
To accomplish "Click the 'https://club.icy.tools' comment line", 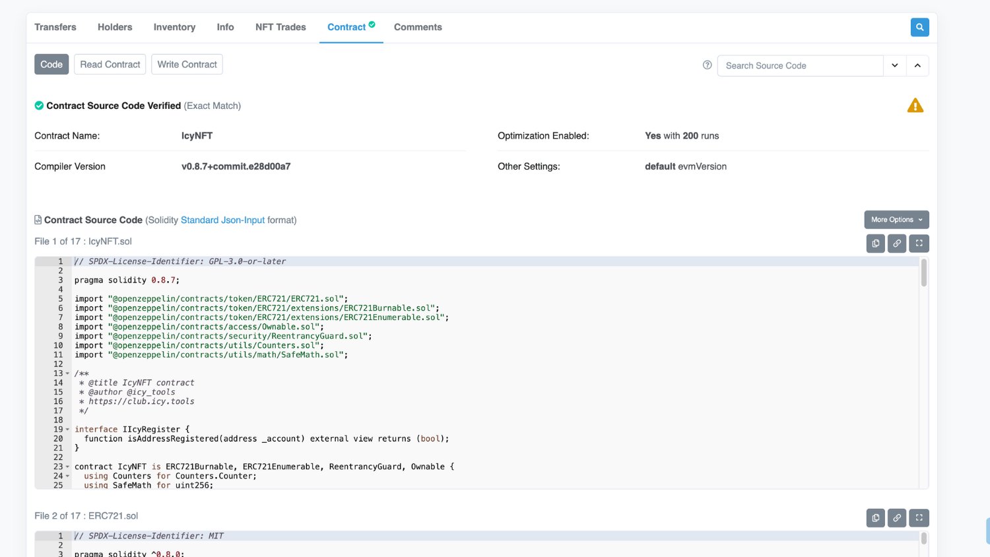I will (137, 401).
